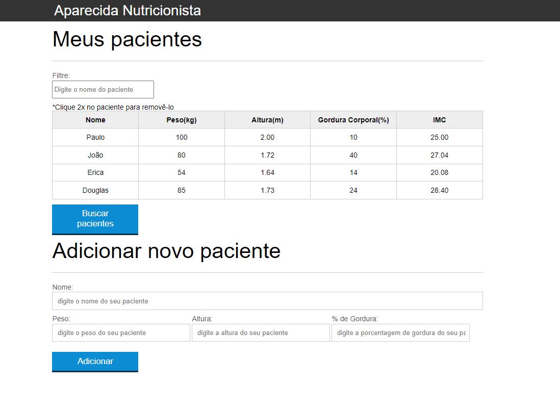
Task: Click the Buscar pacientes button
Action: coord(95,219)
